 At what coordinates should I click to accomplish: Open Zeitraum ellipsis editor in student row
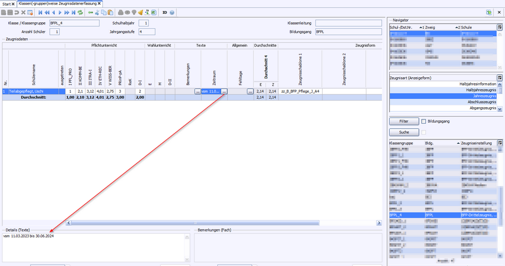[x=224, y=91]
